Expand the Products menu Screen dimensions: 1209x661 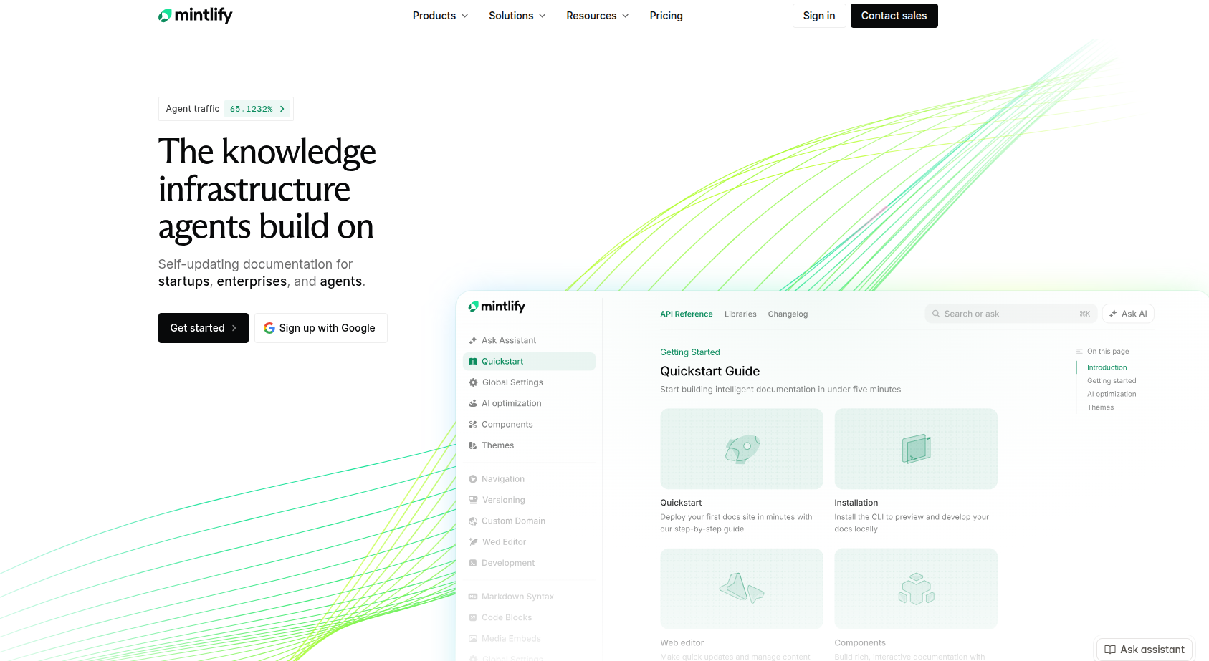(x=440, y=16)
